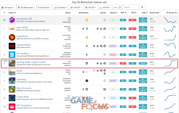Click the Apple icon in Gunship Battle row

click(101, 63)
